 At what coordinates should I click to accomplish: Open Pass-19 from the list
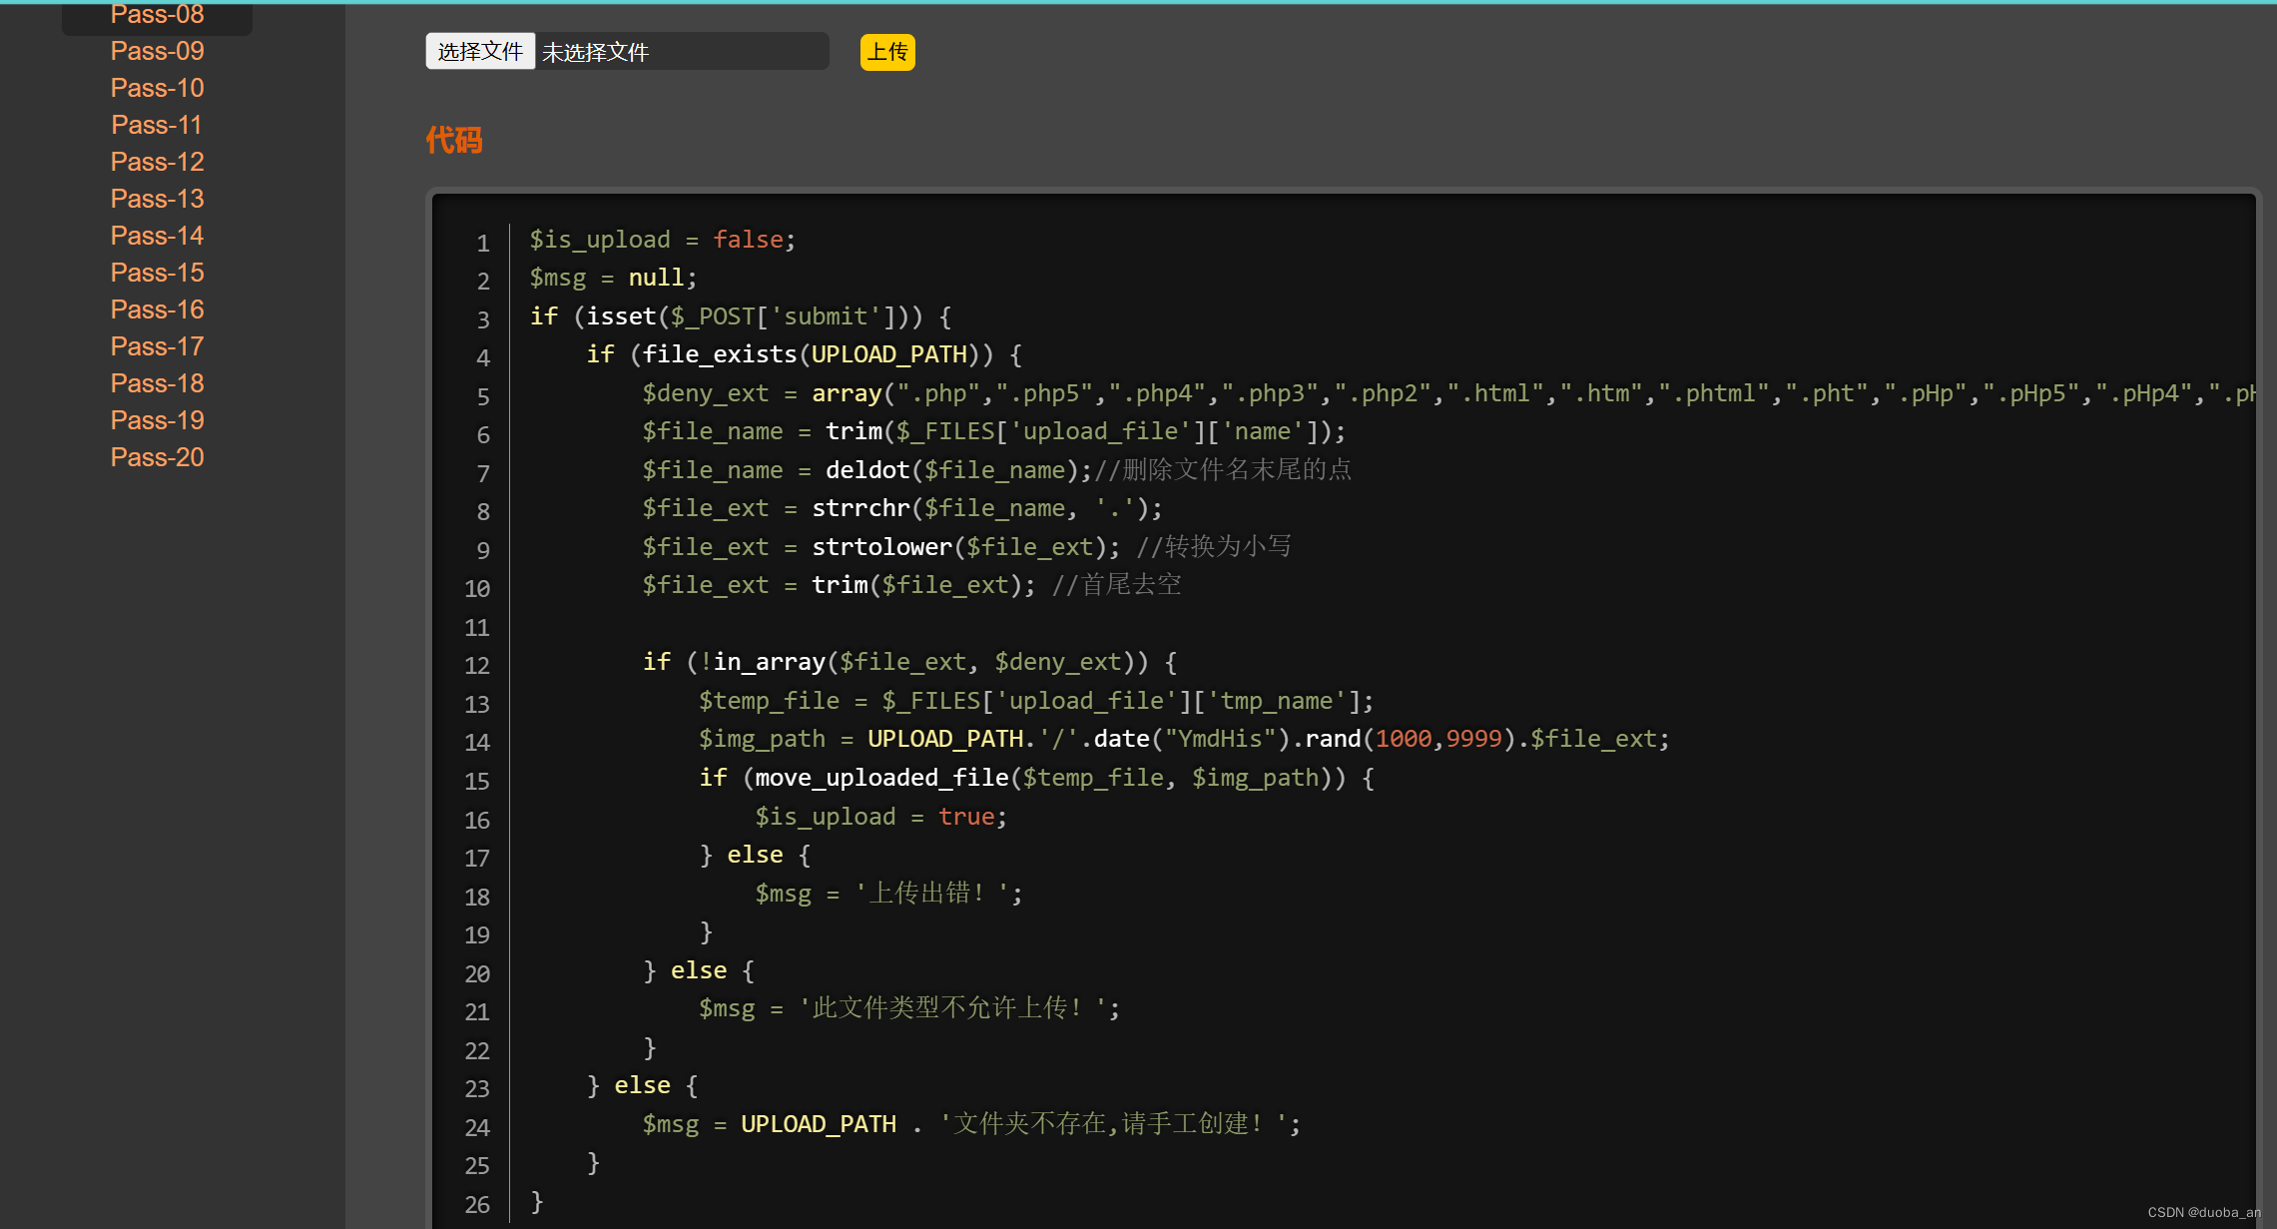157,420
